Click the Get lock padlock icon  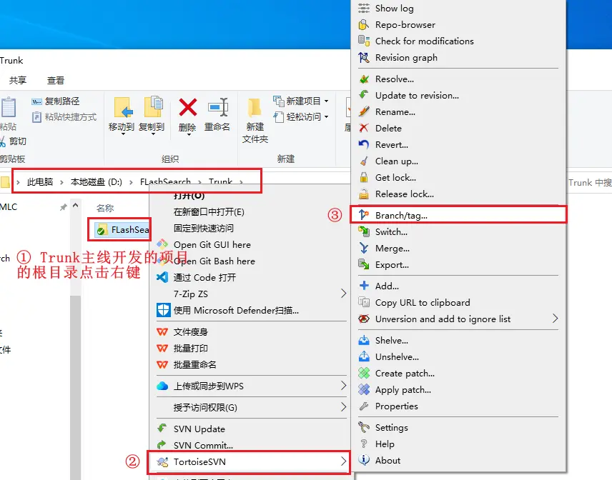[364, 177]
